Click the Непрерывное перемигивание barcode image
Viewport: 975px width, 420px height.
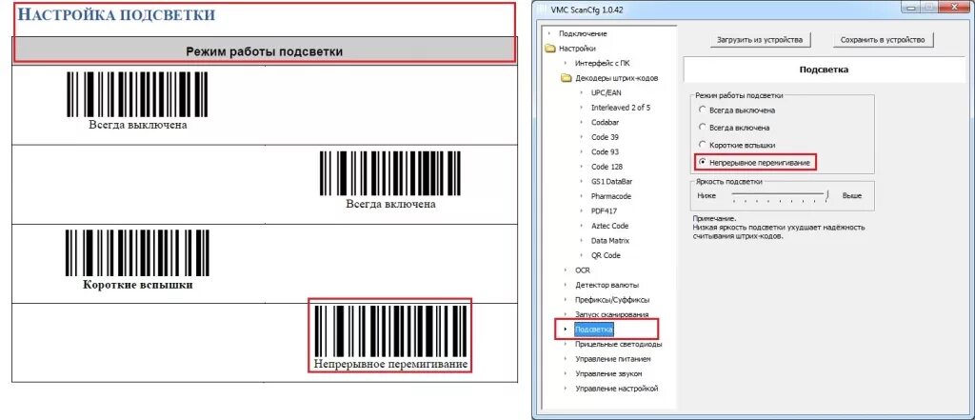point(390,330)
